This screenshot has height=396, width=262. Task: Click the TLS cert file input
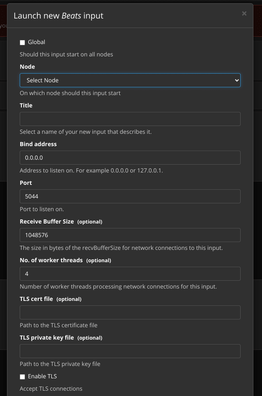point(130,312)
